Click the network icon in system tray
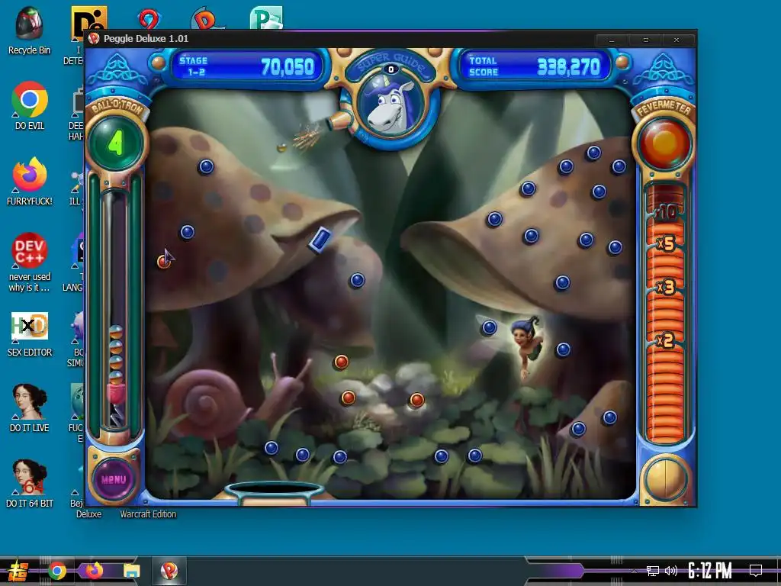 coord(653,571)
